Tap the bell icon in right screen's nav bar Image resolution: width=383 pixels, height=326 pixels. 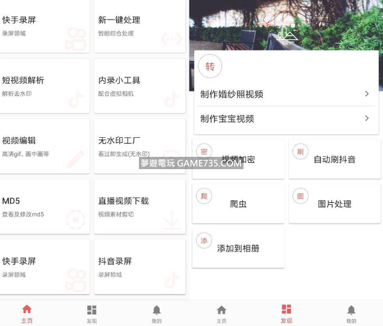(351, 310)
